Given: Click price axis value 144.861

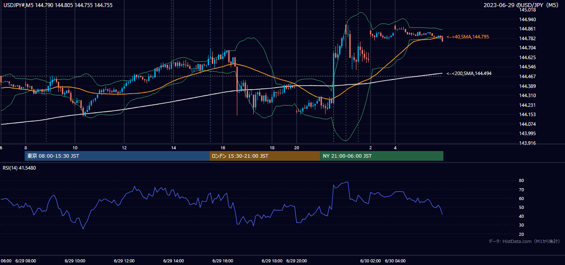Looking at the screenshot, I should coord(527,29).
